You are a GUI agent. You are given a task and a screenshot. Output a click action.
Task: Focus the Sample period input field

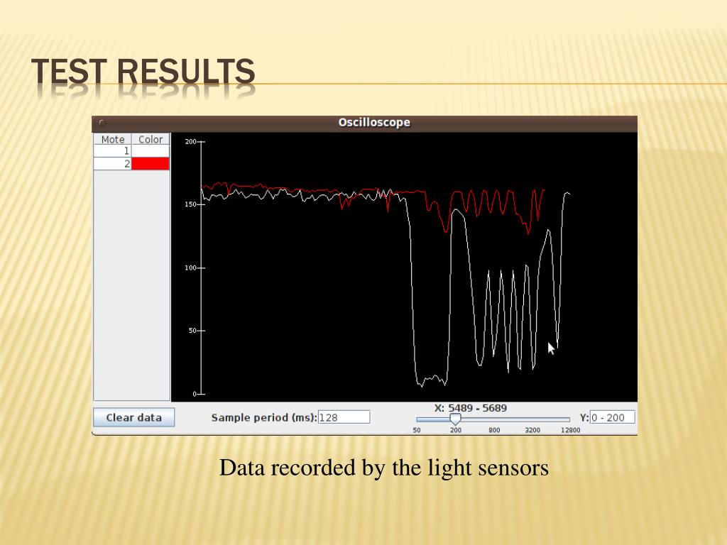tap(344, 417)
